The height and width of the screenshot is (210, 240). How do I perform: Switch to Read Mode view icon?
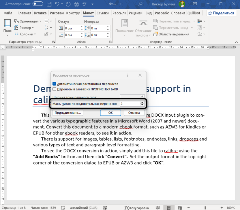(x=157, y=208)
